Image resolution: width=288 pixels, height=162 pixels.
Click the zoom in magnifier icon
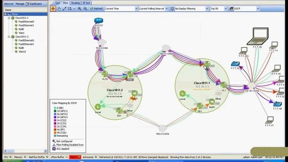tap(80, 9)
